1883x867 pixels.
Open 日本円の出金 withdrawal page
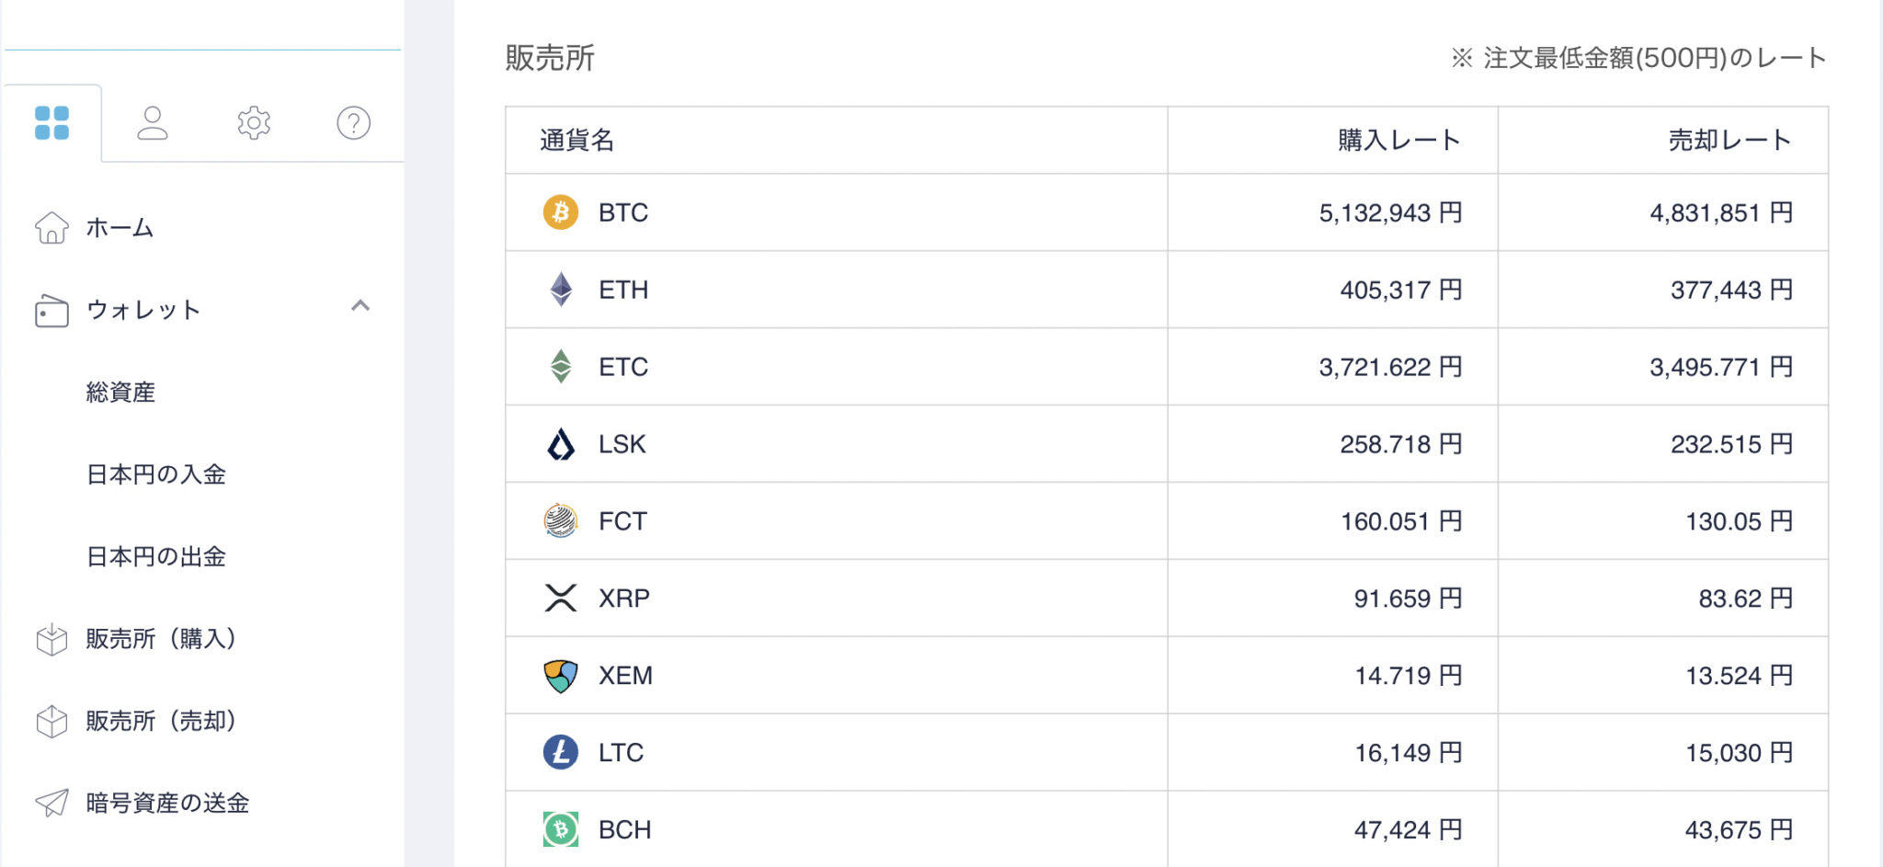[x=156, y=556]
